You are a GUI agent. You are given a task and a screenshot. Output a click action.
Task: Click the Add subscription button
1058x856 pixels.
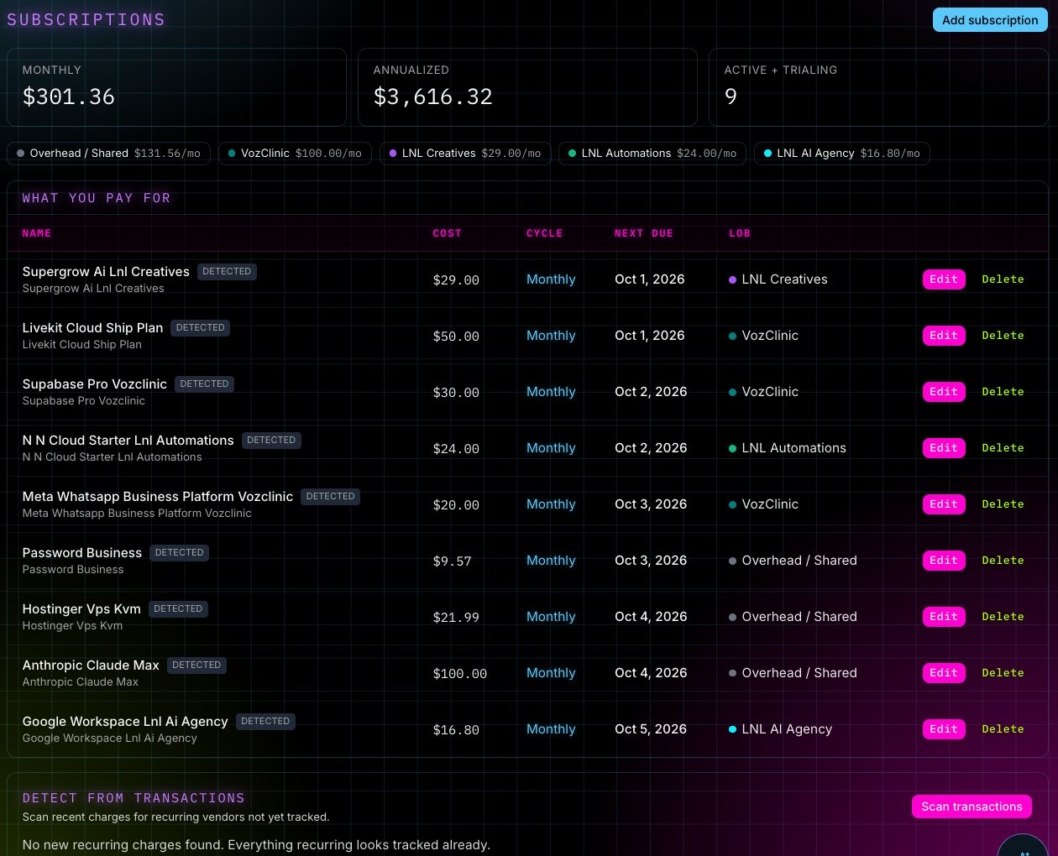pyautogui.click(x=990, y=20)
